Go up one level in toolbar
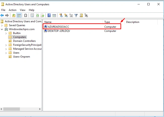This screenshot has width=164, height=117. click(x=14, y=15)
